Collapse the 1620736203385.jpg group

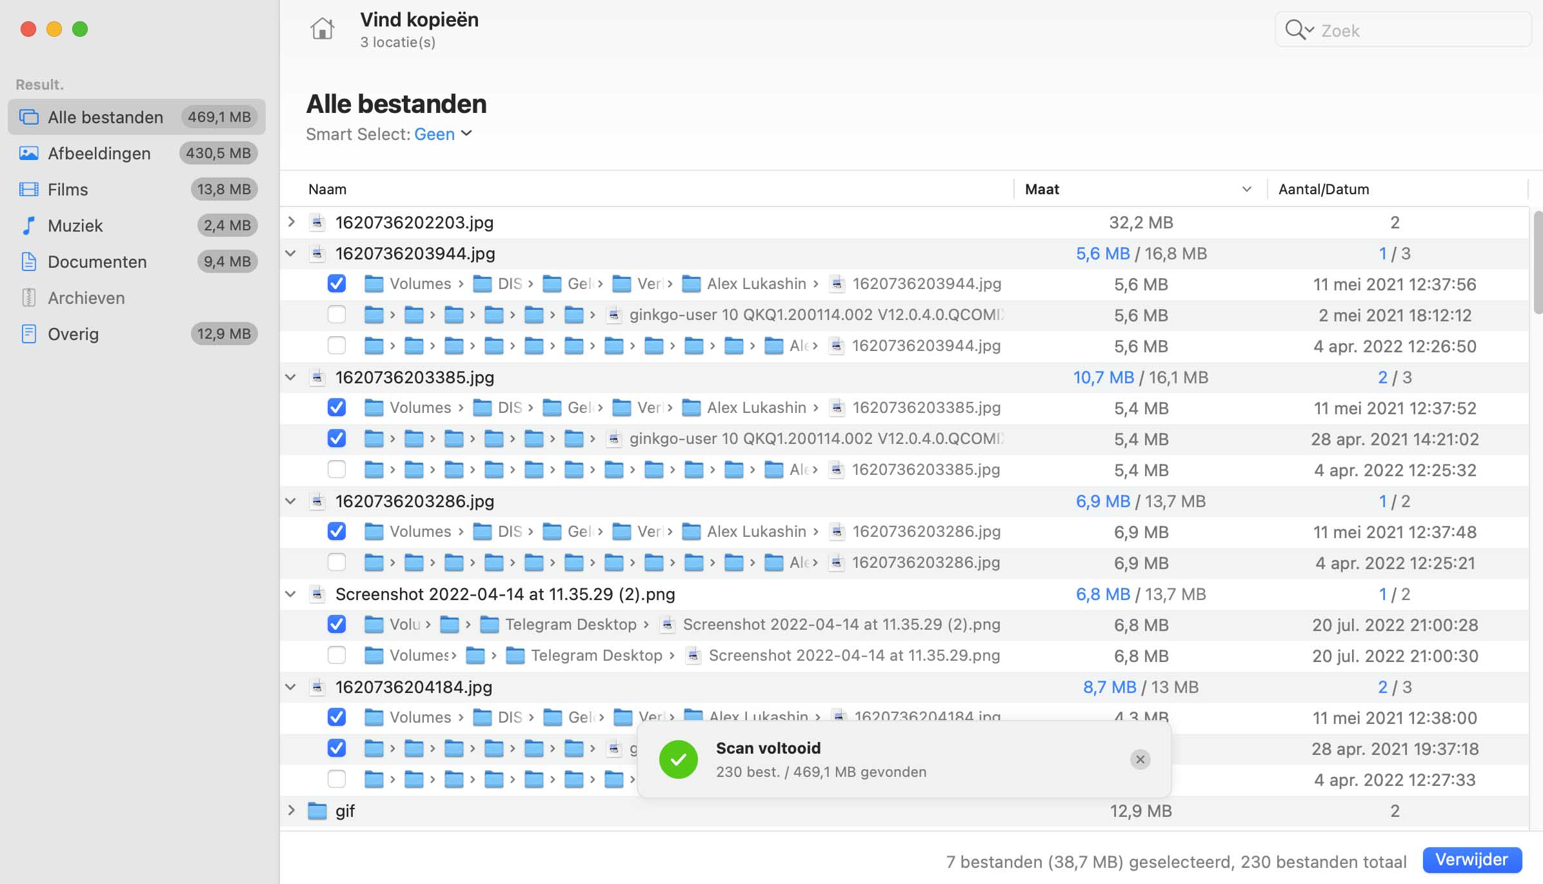291,377
